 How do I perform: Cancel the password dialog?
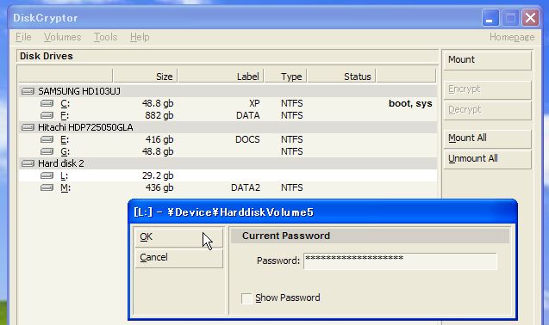pyautogui.click(x=179, y=258)
